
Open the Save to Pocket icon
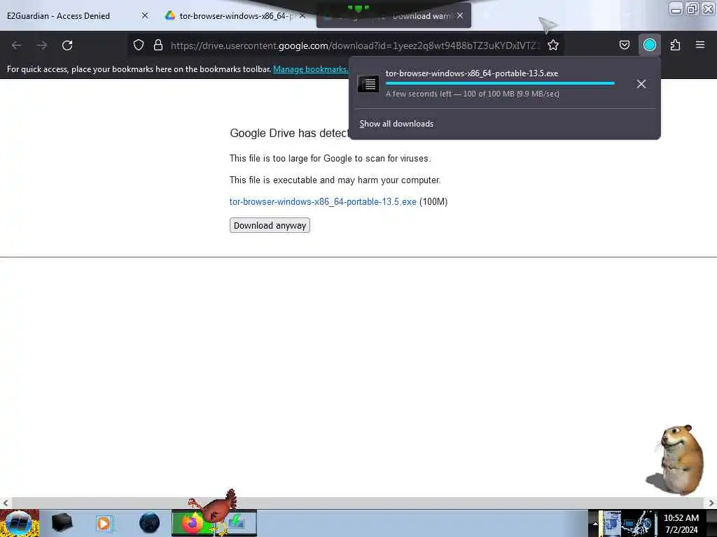click(624, 45)
